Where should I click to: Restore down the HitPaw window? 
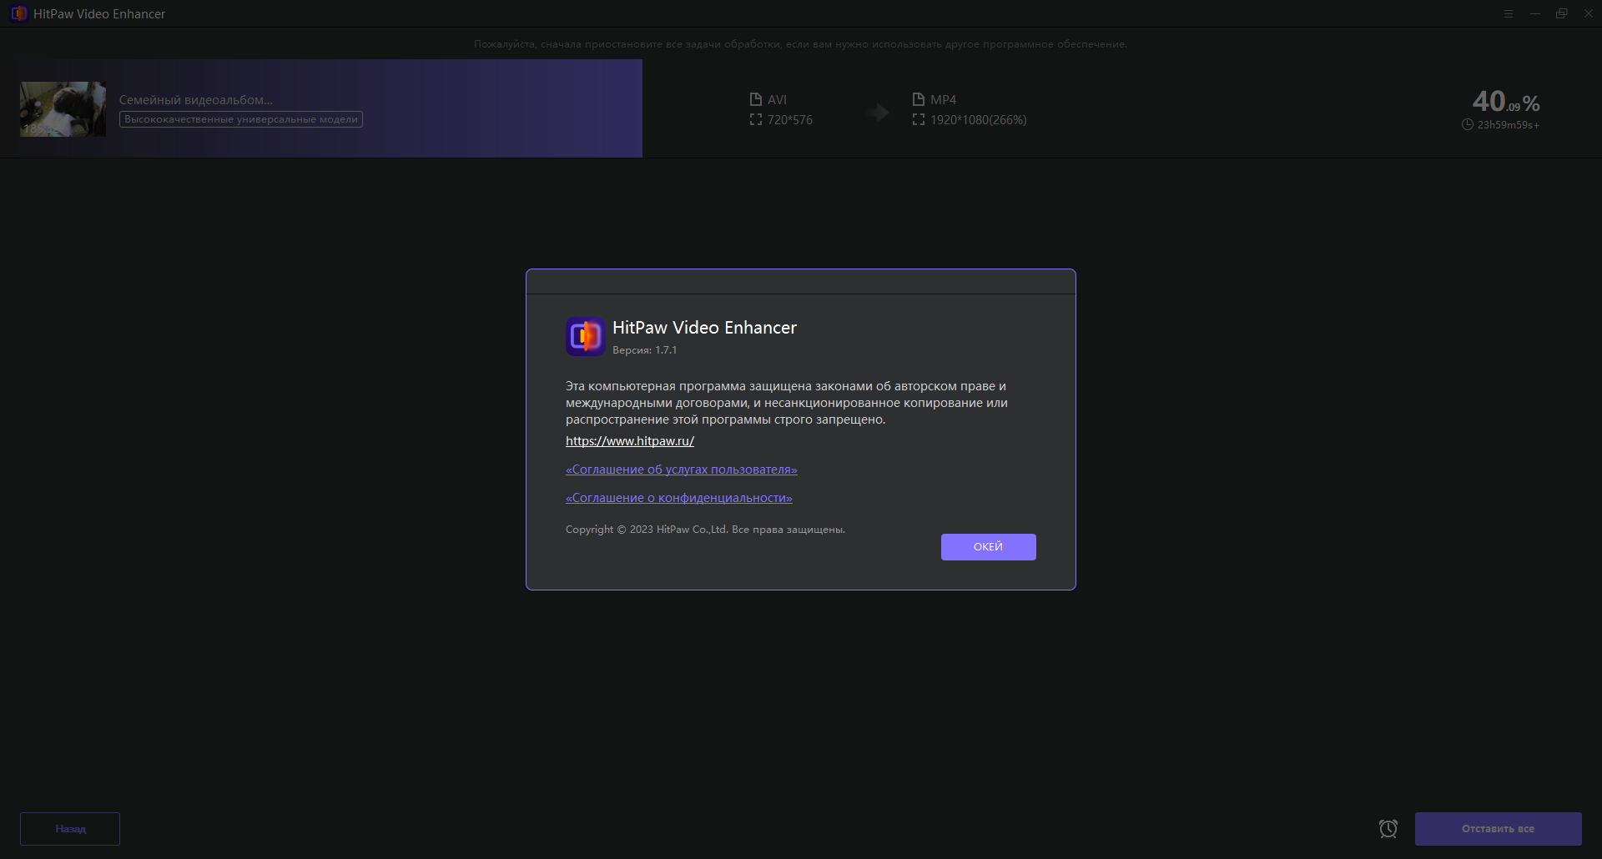(x=1562, y=13)
